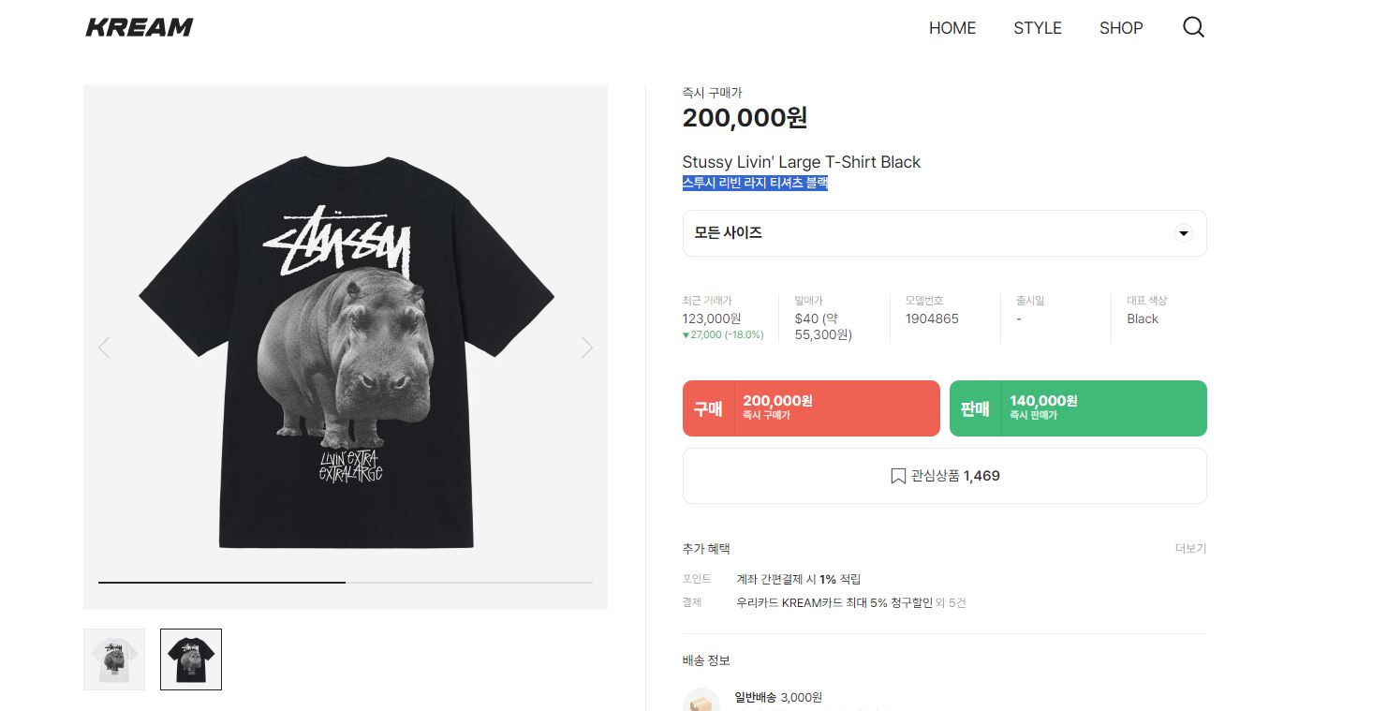Click the image carousel progress bar
This screenshot has height=711, width=1387.
click(346, 582)
